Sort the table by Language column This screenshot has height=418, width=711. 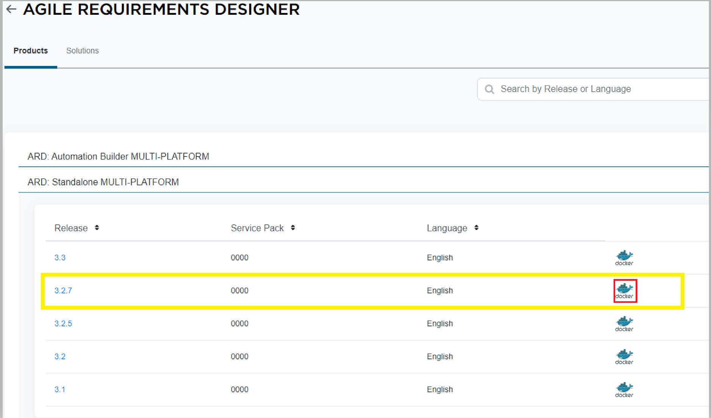[476, 228]
